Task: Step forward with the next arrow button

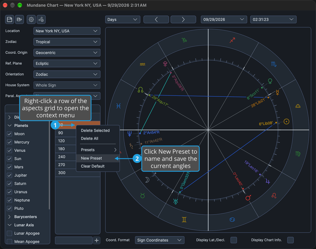Action: coord(183,19)
